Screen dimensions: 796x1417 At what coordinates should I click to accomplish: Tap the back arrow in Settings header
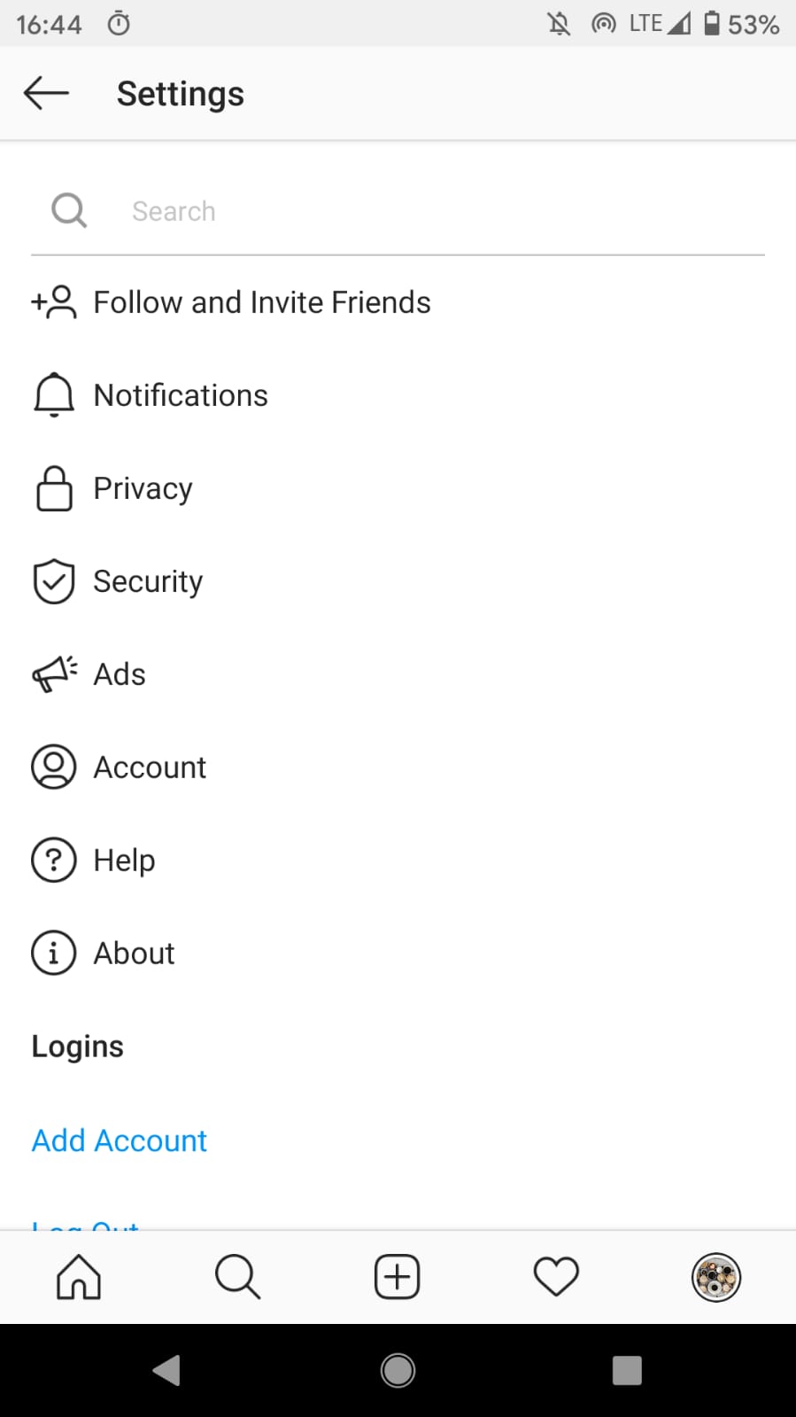point(46,93)
